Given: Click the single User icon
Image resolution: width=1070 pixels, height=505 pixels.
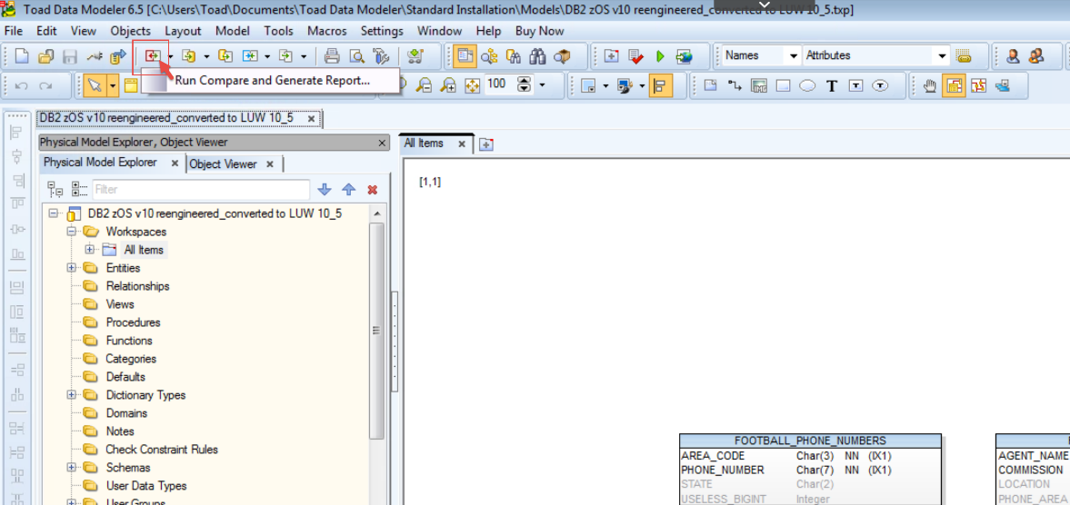Looking at the screenshot, I should click(1014, 56).
